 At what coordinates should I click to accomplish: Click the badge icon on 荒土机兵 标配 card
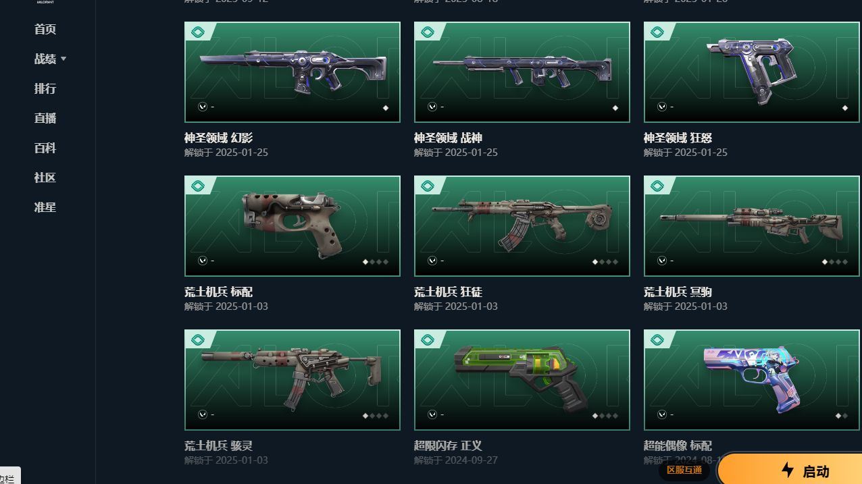(x=198, y=186)
